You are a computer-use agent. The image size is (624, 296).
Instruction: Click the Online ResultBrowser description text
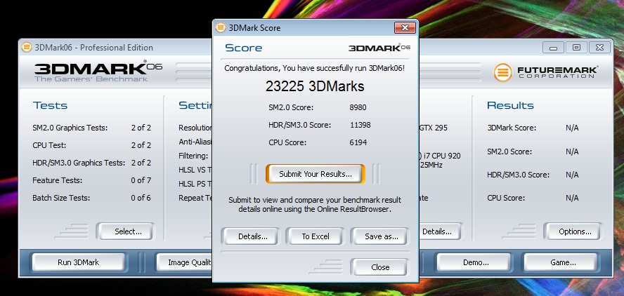(315, 204)
